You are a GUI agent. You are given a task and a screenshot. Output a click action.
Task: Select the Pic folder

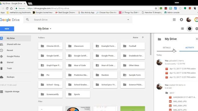click(50, 75)
